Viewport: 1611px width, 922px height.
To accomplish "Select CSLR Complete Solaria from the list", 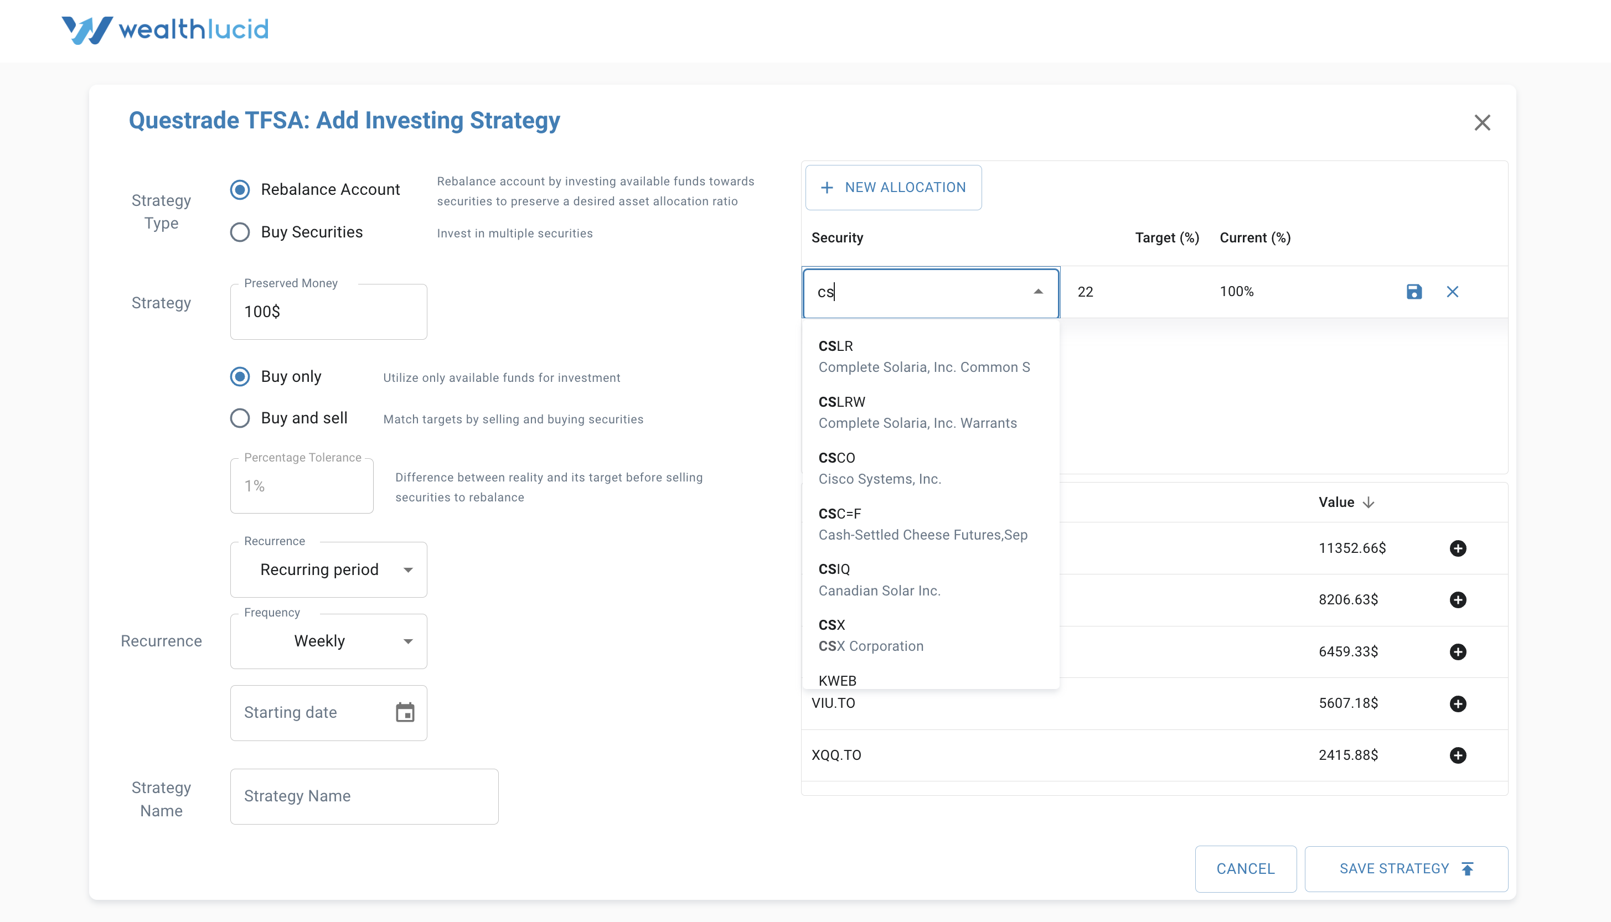I will (x=930, y=356).
